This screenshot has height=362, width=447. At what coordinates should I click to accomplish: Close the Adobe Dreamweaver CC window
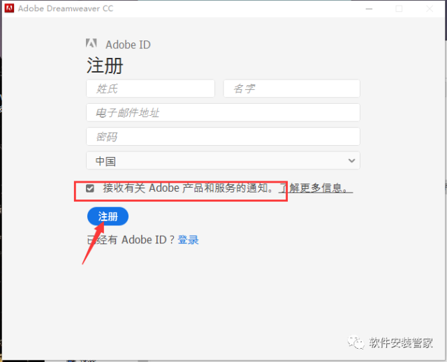tap(429, 9)
